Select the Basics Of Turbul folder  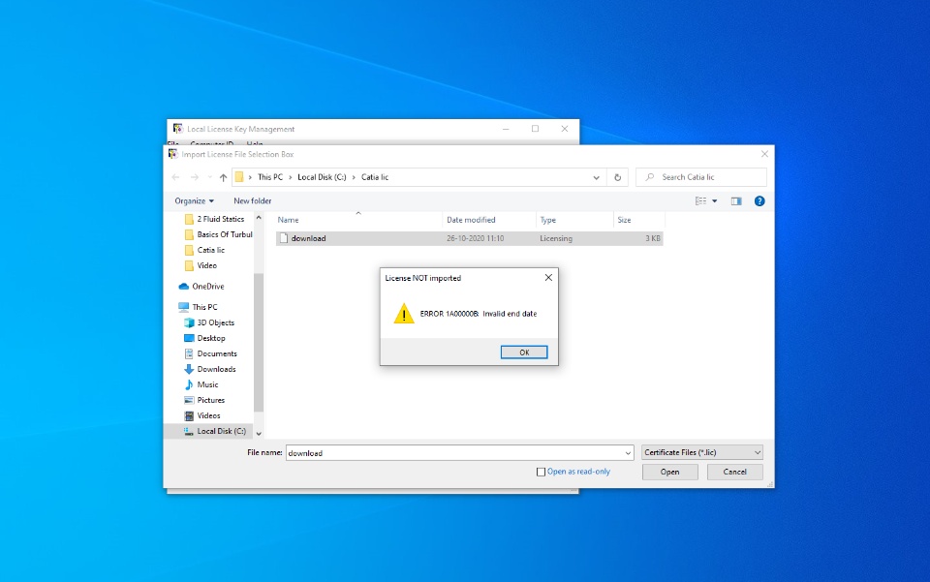218,234
